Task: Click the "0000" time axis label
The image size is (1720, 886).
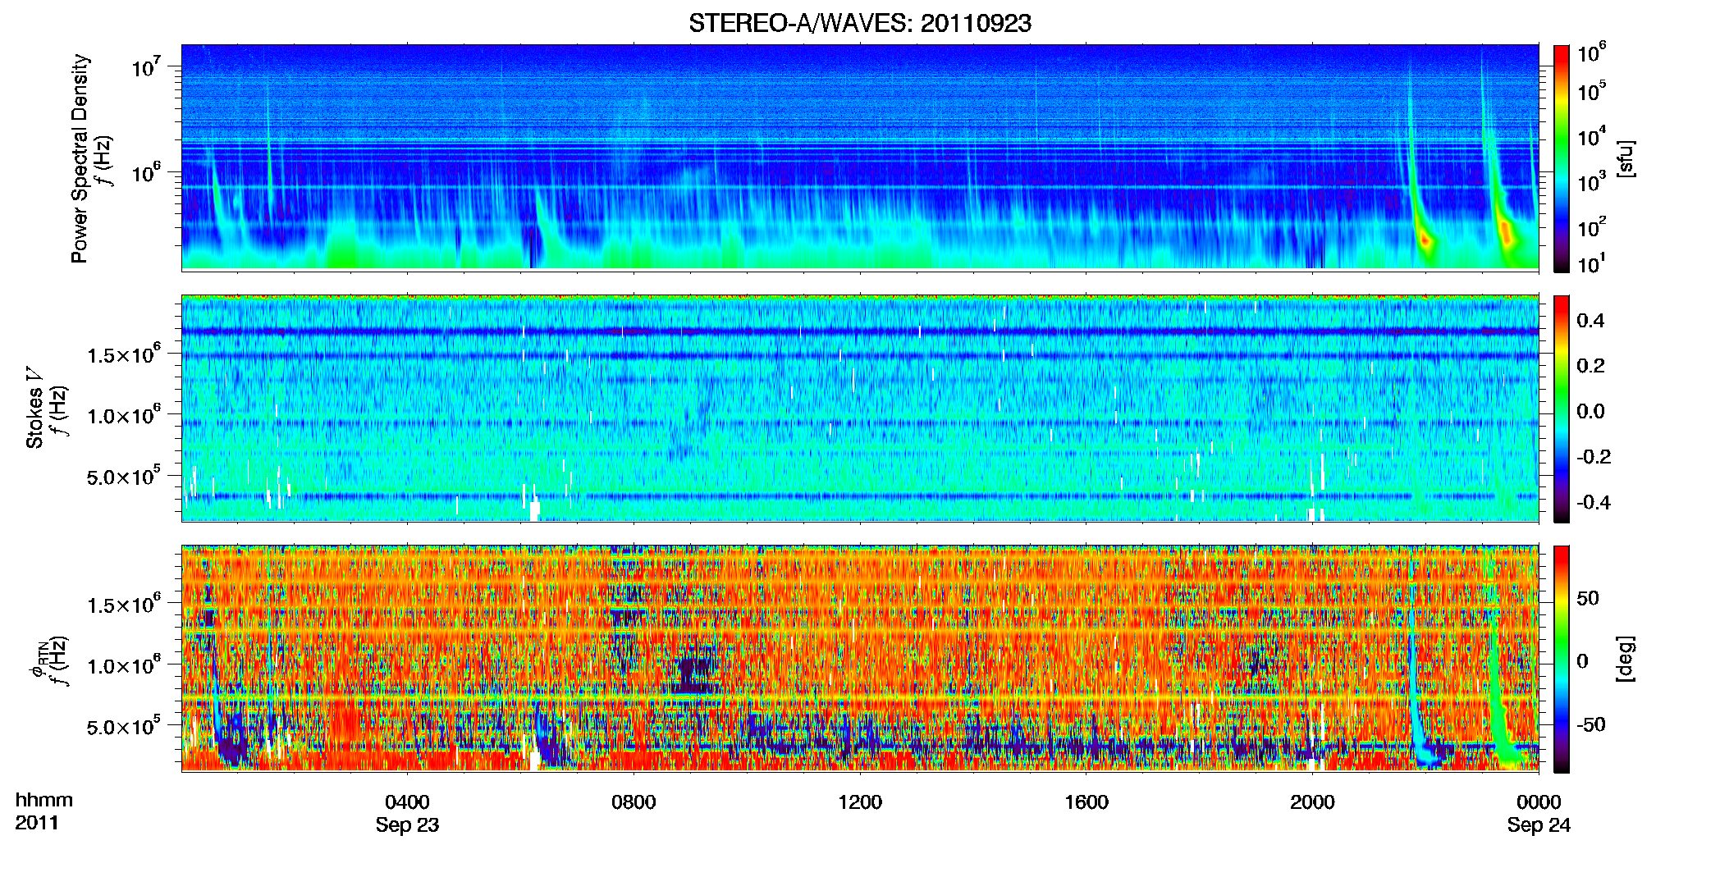Action: click(x=1539, y=802)
